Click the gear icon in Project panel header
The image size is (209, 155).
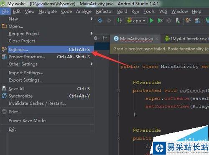click(97, 38)
